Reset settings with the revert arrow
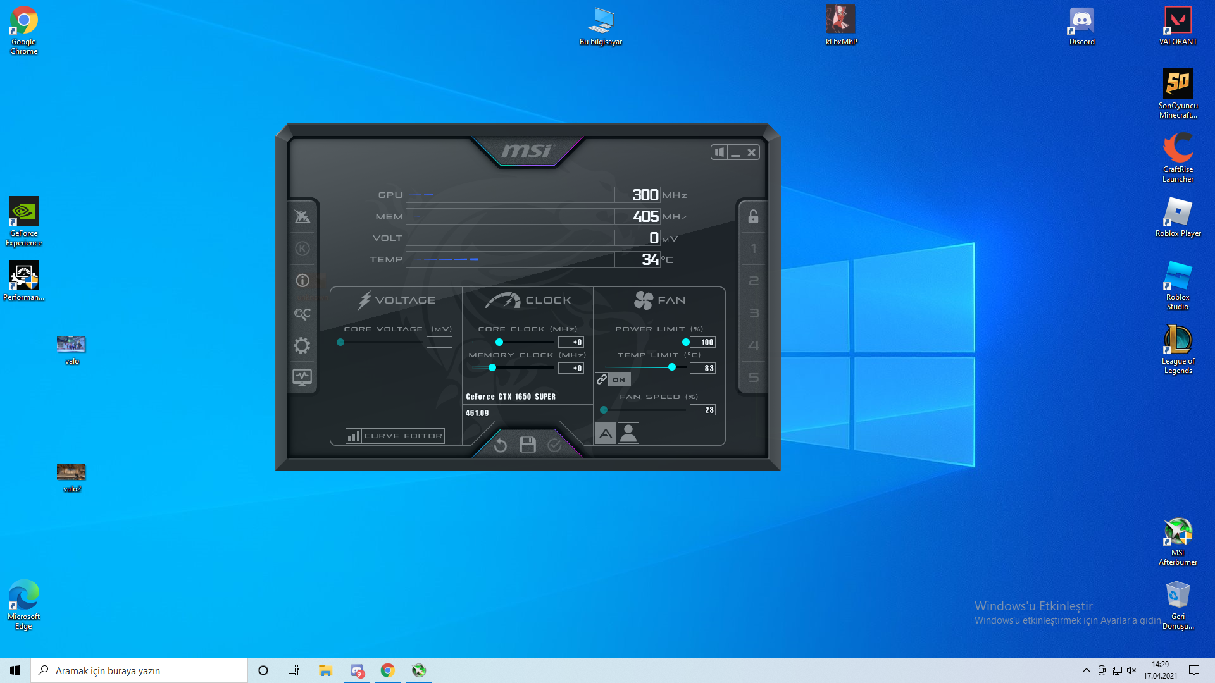Image resolution: width=1215 pixels, height=683 pixels. 500,445
